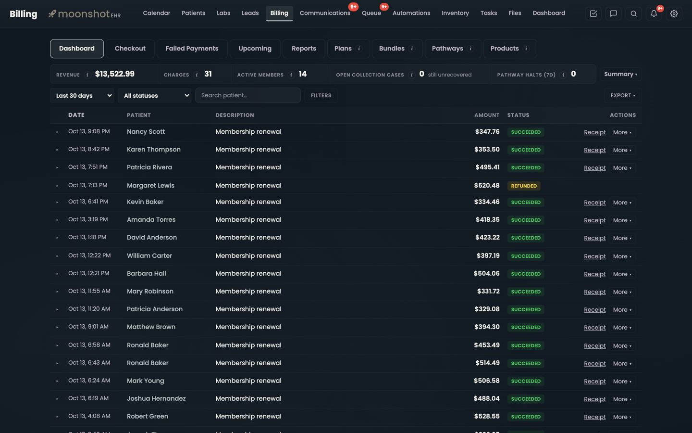This screenshot has height=433, width=692.
Task: Click the Filters button
Action: point(321,95)
